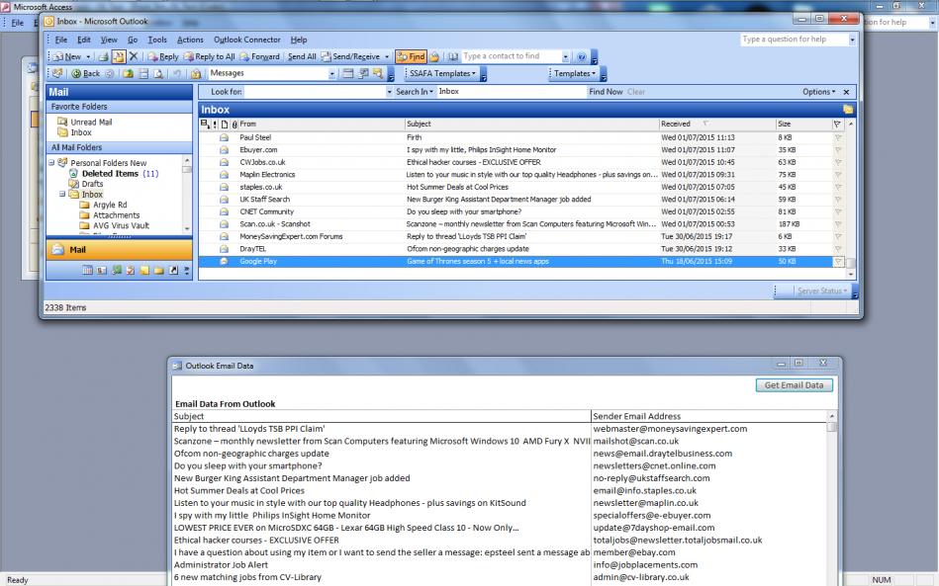
Task: Click Find Now in the search bar
Action: [606, 91]
